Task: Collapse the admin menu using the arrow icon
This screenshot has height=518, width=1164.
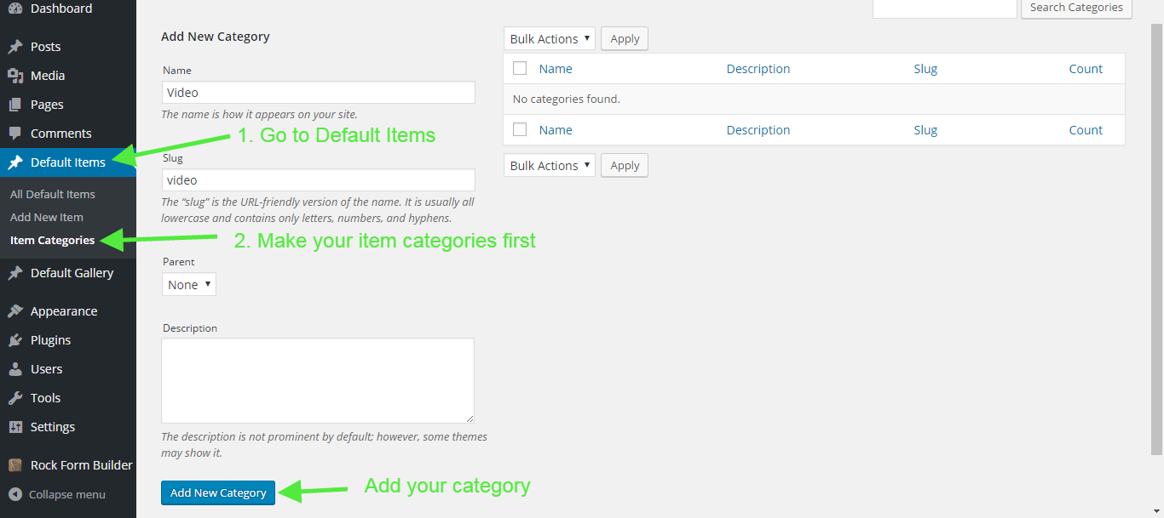Action: (14, 494)
